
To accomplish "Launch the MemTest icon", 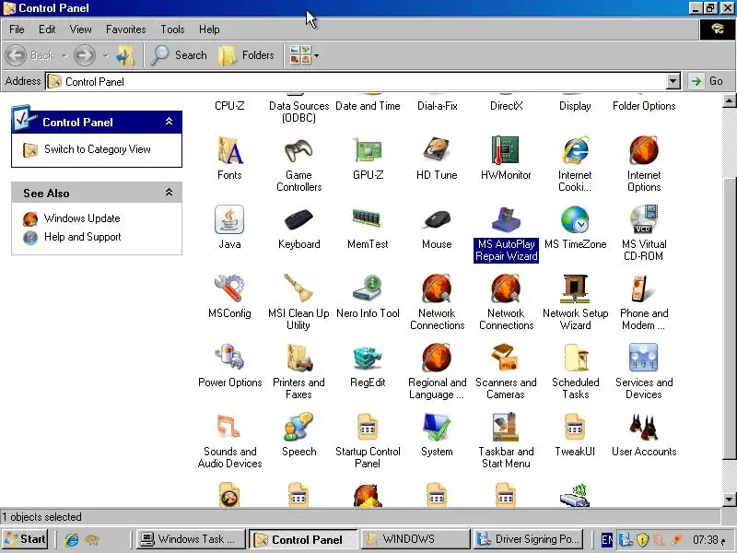I will pos(367,218).
